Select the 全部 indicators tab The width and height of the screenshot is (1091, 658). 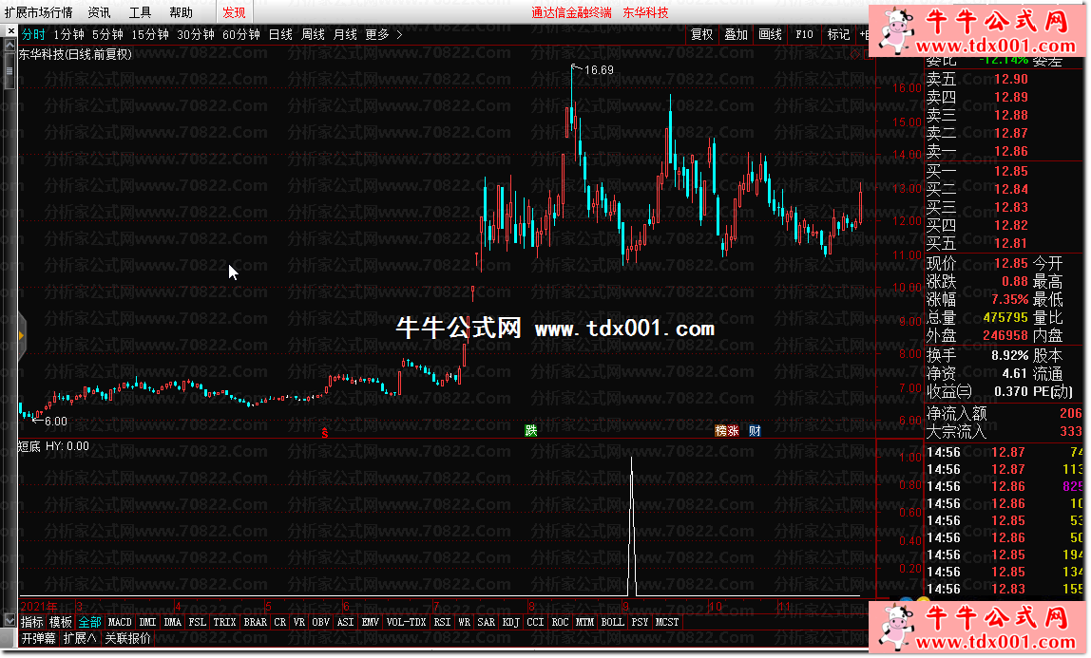pos(89,622)
